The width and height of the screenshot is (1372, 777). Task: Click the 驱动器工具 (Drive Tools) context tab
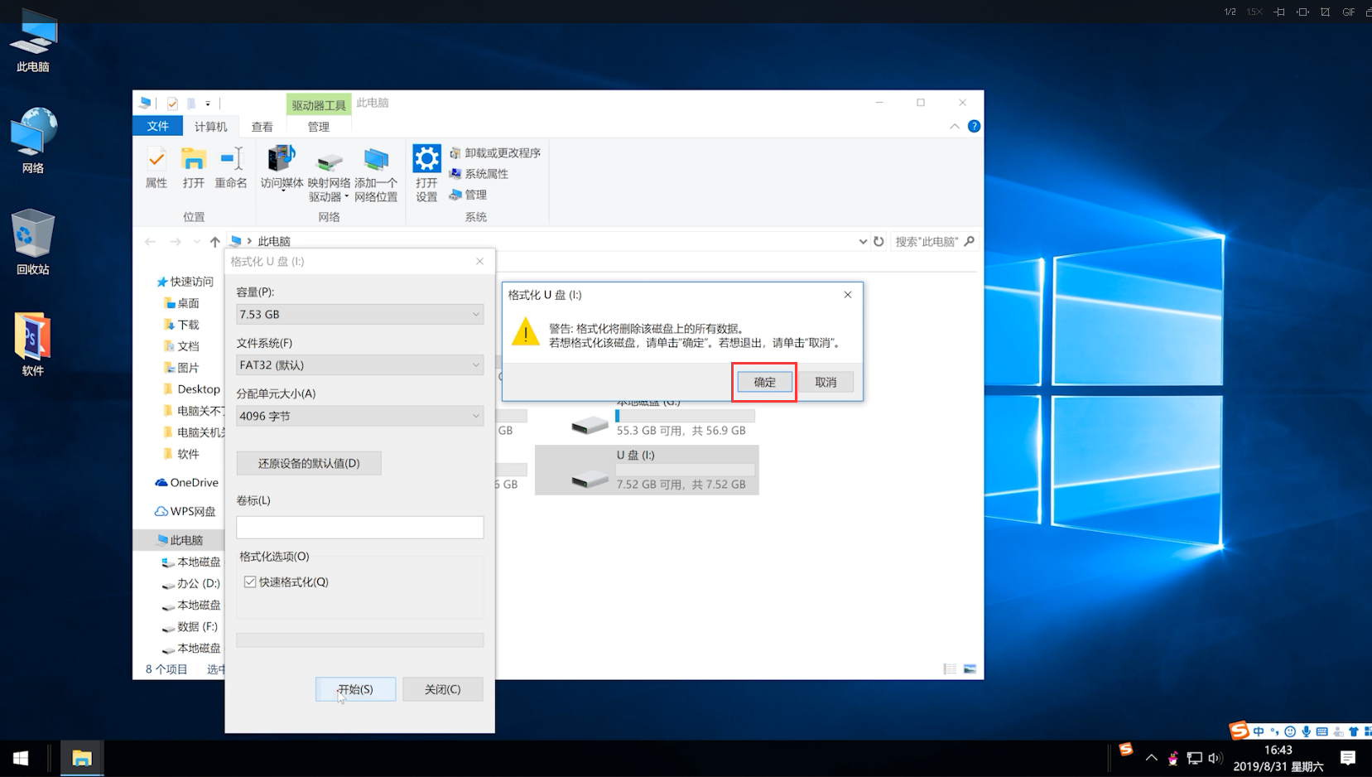[x=319, y=104]
